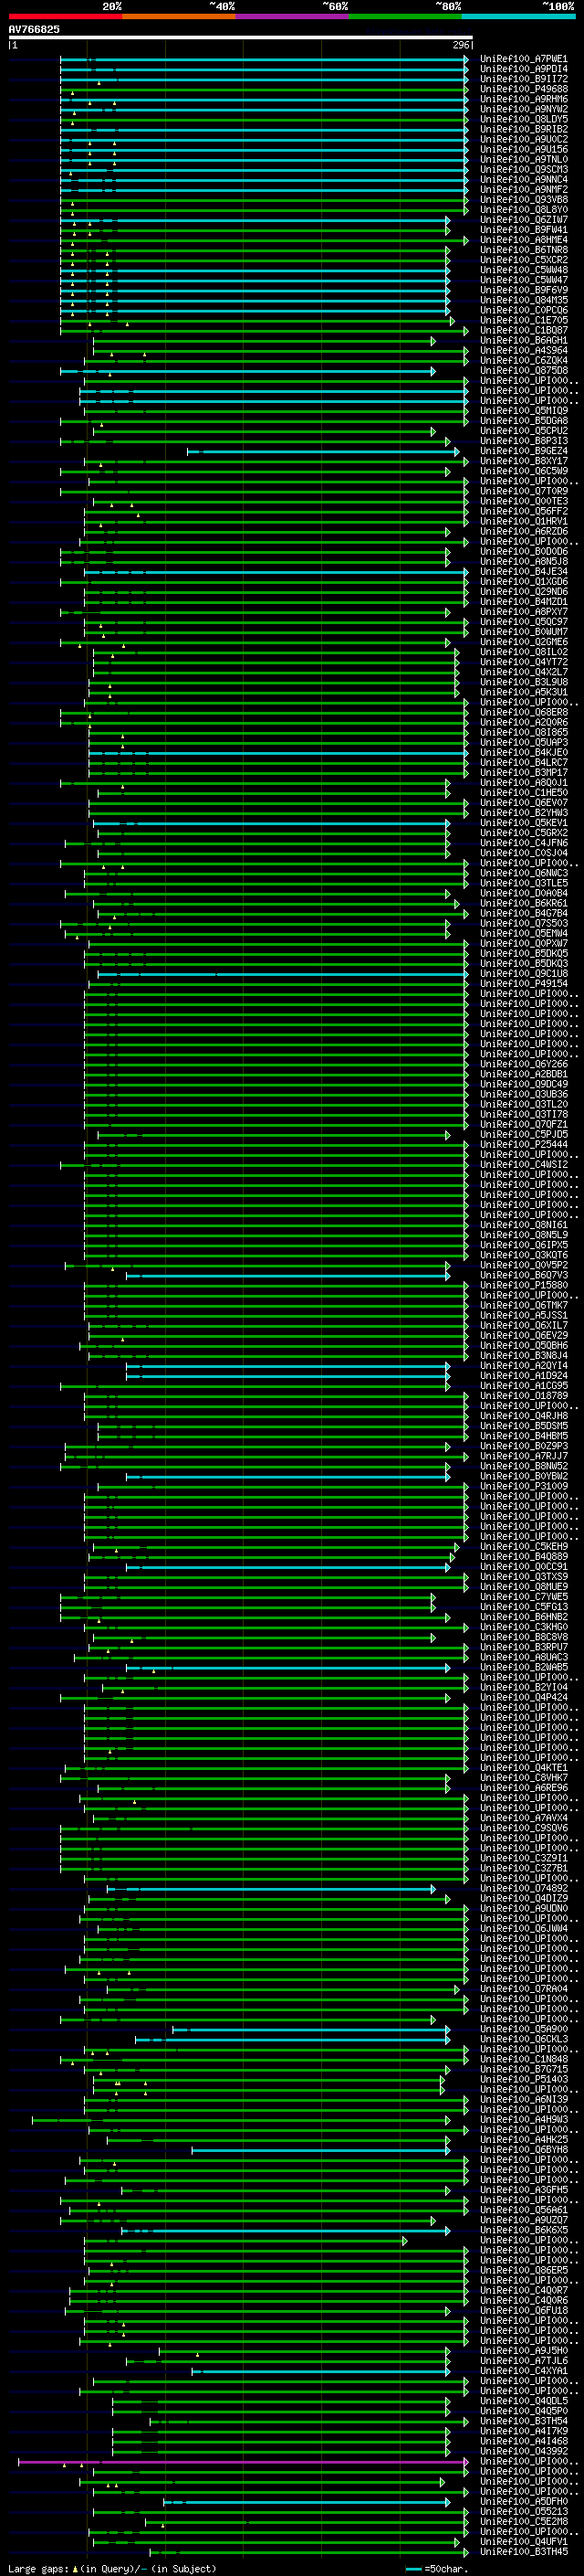The image size is (584, 2576).
Task: Select hit label UniRef100_Q6FU18
Action: click(523, 2310)
